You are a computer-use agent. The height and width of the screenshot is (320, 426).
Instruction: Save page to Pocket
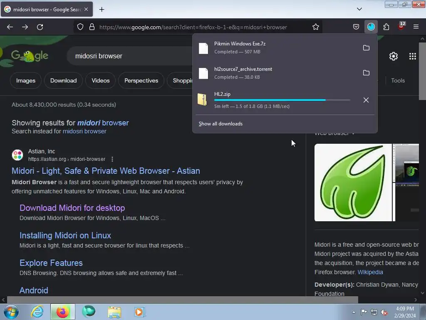[x=356, y=27]
